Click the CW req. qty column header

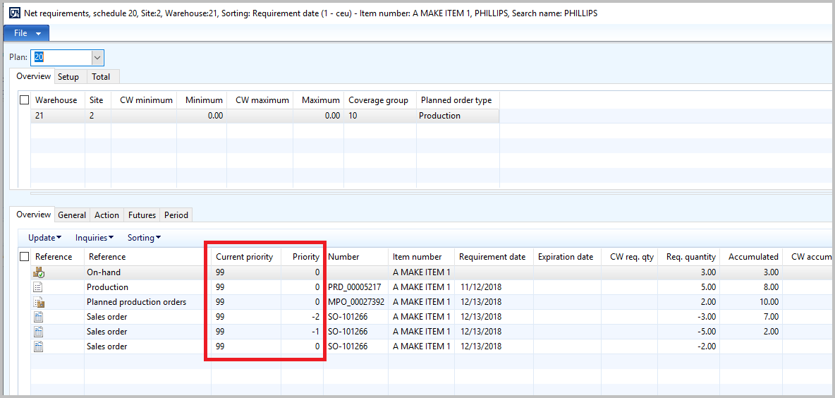pyautogui.click(x=630, y=257)
